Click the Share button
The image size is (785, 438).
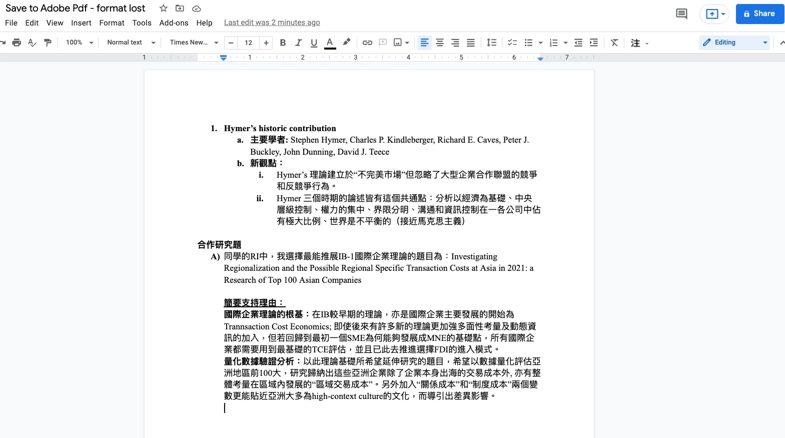(x=759, y=14)
